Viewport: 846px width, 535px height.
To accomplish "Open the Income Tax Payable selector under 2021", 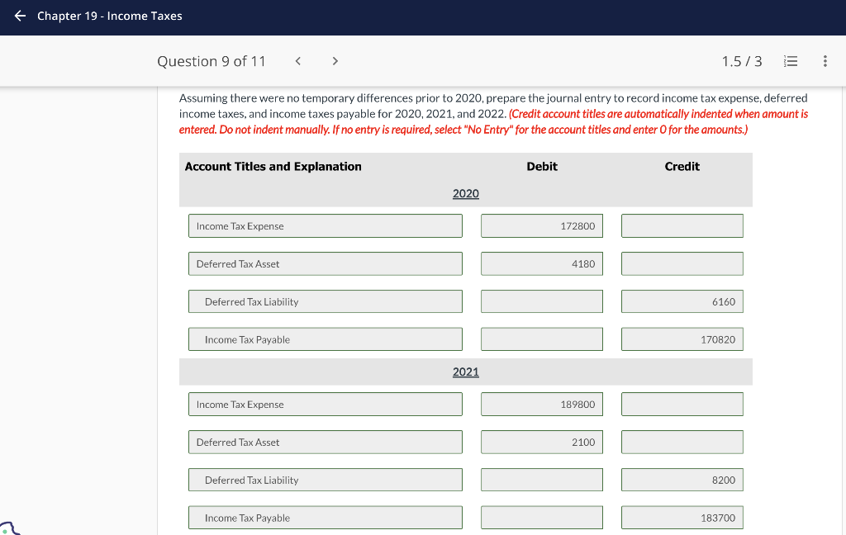I will 325,518.
